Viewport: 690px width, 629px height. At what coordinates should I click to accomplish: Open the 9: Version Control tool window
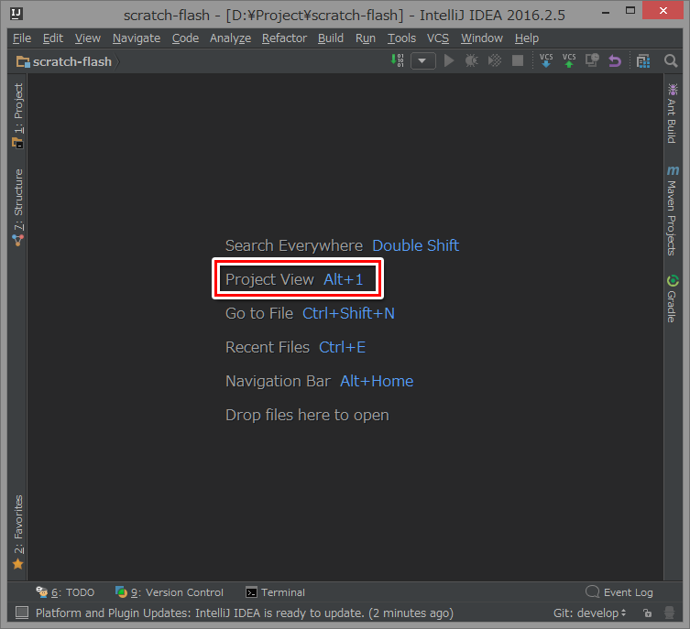coord(170,592)
